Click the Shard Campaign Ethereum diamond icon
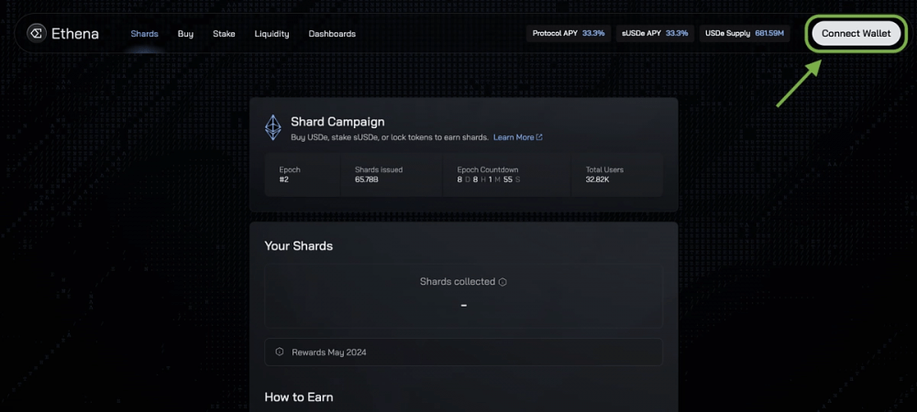Screen dimensions: 917x412 click(273, 127)
